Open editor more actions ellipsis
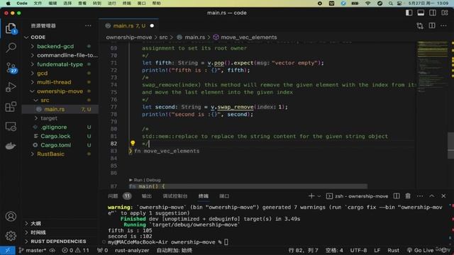Image resolution: width=454 pixels, height=255 pixels. tap(443, 25)
